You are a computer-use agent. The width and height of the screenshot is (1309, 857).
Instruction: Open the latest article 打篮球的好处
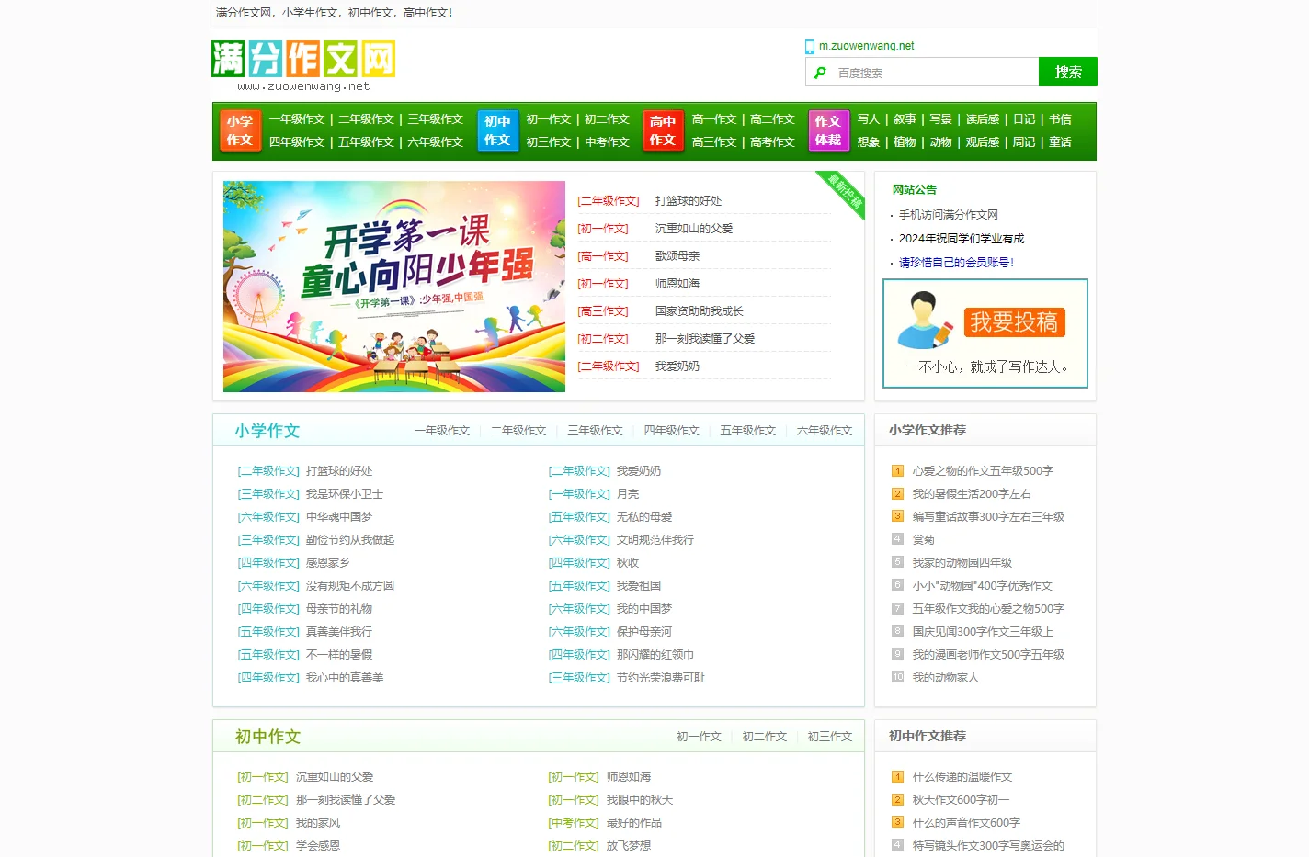click(689, 201)
